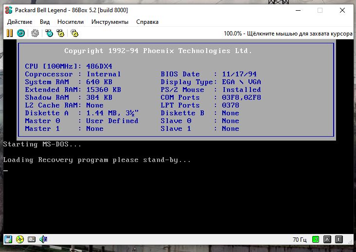356x252 pixels.
Task: Click the '15360 KB' Extended RAM value
Action: coord(104,90)
